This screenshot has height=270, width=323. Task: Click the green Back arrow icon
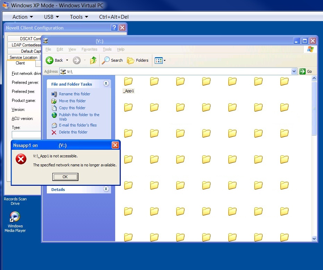(x=49, y=60)
